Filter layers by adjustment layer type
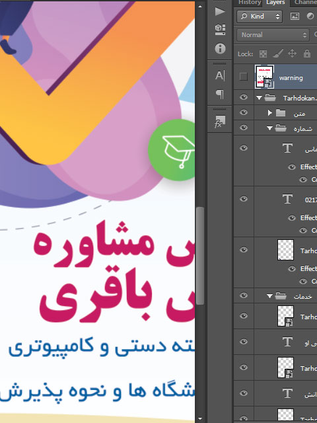Viewport: 317px width, 423px height. pyautogui.click(x=310, y=16)
